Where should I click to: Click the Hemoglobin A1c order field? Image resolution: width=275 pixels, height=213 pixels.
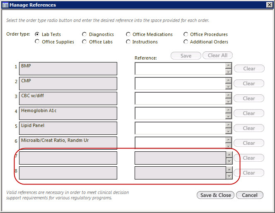(x=68, y=113)
